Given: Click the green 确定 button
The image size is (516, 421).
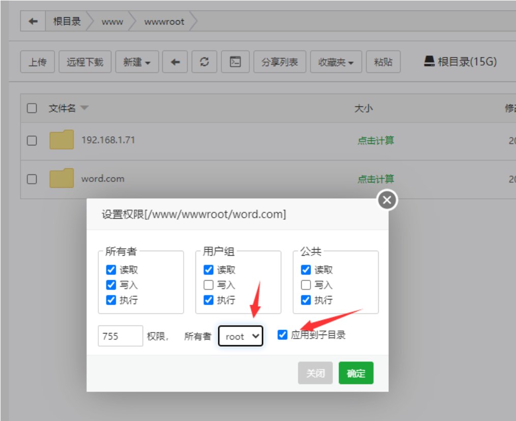Looking at the screenshot, I should pos(356,373).
